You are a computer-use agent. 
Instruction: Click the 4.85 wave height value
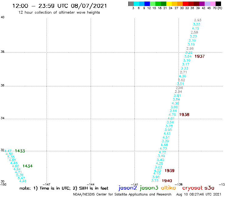point(12,160)
